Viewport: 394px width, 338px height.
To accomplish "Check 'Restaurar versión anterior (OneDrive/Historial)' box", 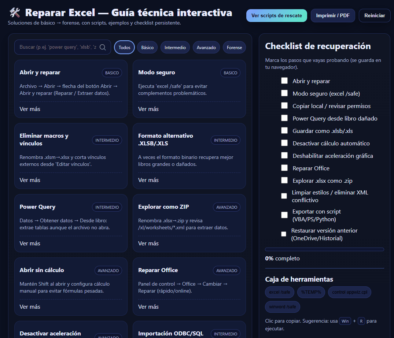I will point(284,234).
